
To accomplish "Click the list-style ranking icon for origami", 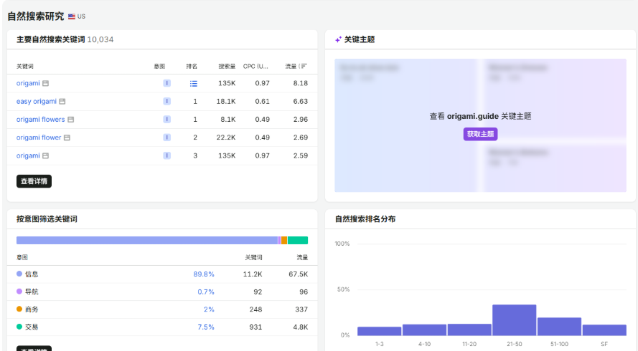I will 194,83.
